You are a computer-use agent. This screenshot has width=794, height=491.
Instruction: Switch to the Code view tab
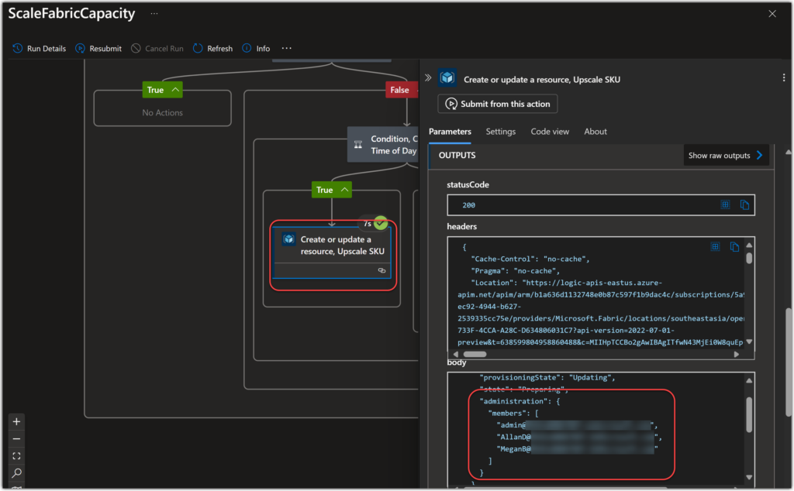(550, 132)
